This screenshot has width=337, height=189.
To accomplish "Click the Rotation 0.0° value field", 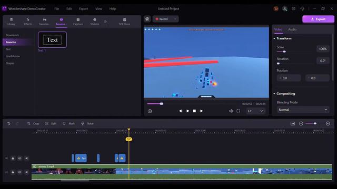I will tap(323, 61).
